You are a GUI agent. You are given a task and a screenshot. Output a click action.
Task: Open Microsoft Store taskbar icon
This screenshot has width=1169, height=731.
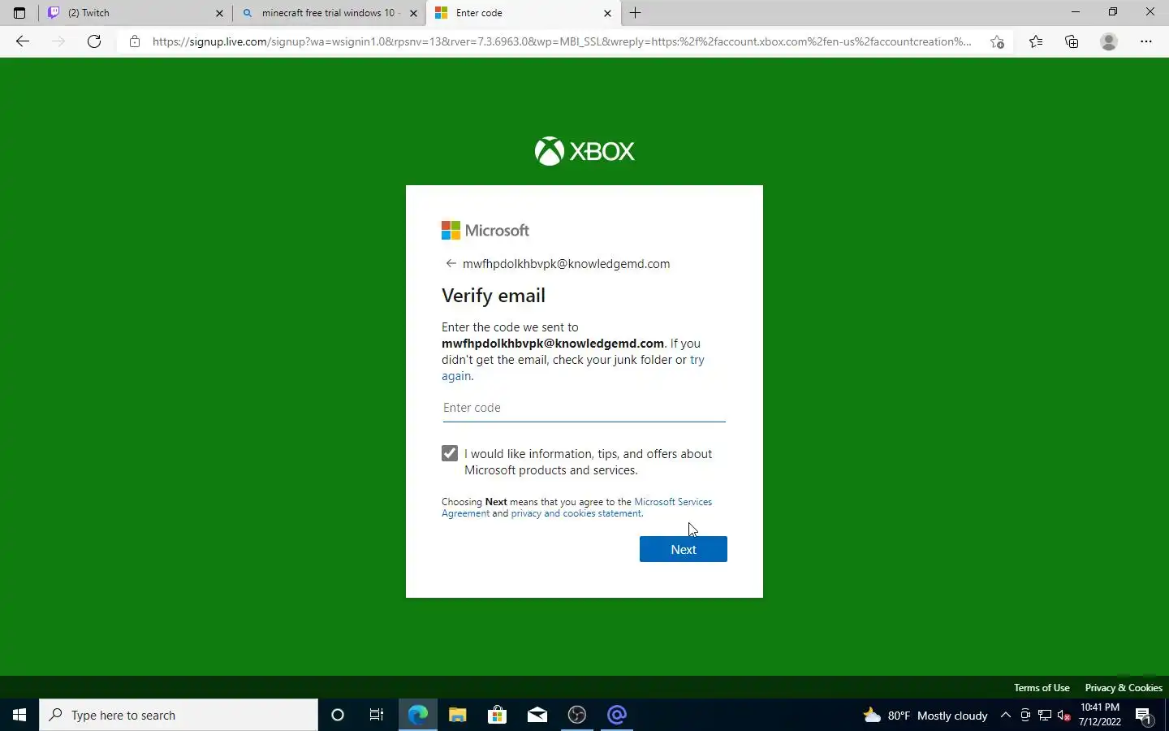coord(497,715)
